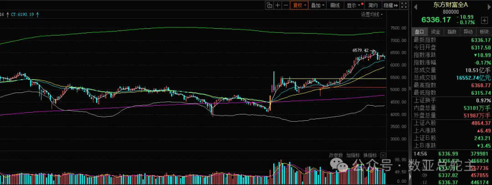The image size is (492, 185).
Task: Click 加指标 add indicator link
Action: 353,155
